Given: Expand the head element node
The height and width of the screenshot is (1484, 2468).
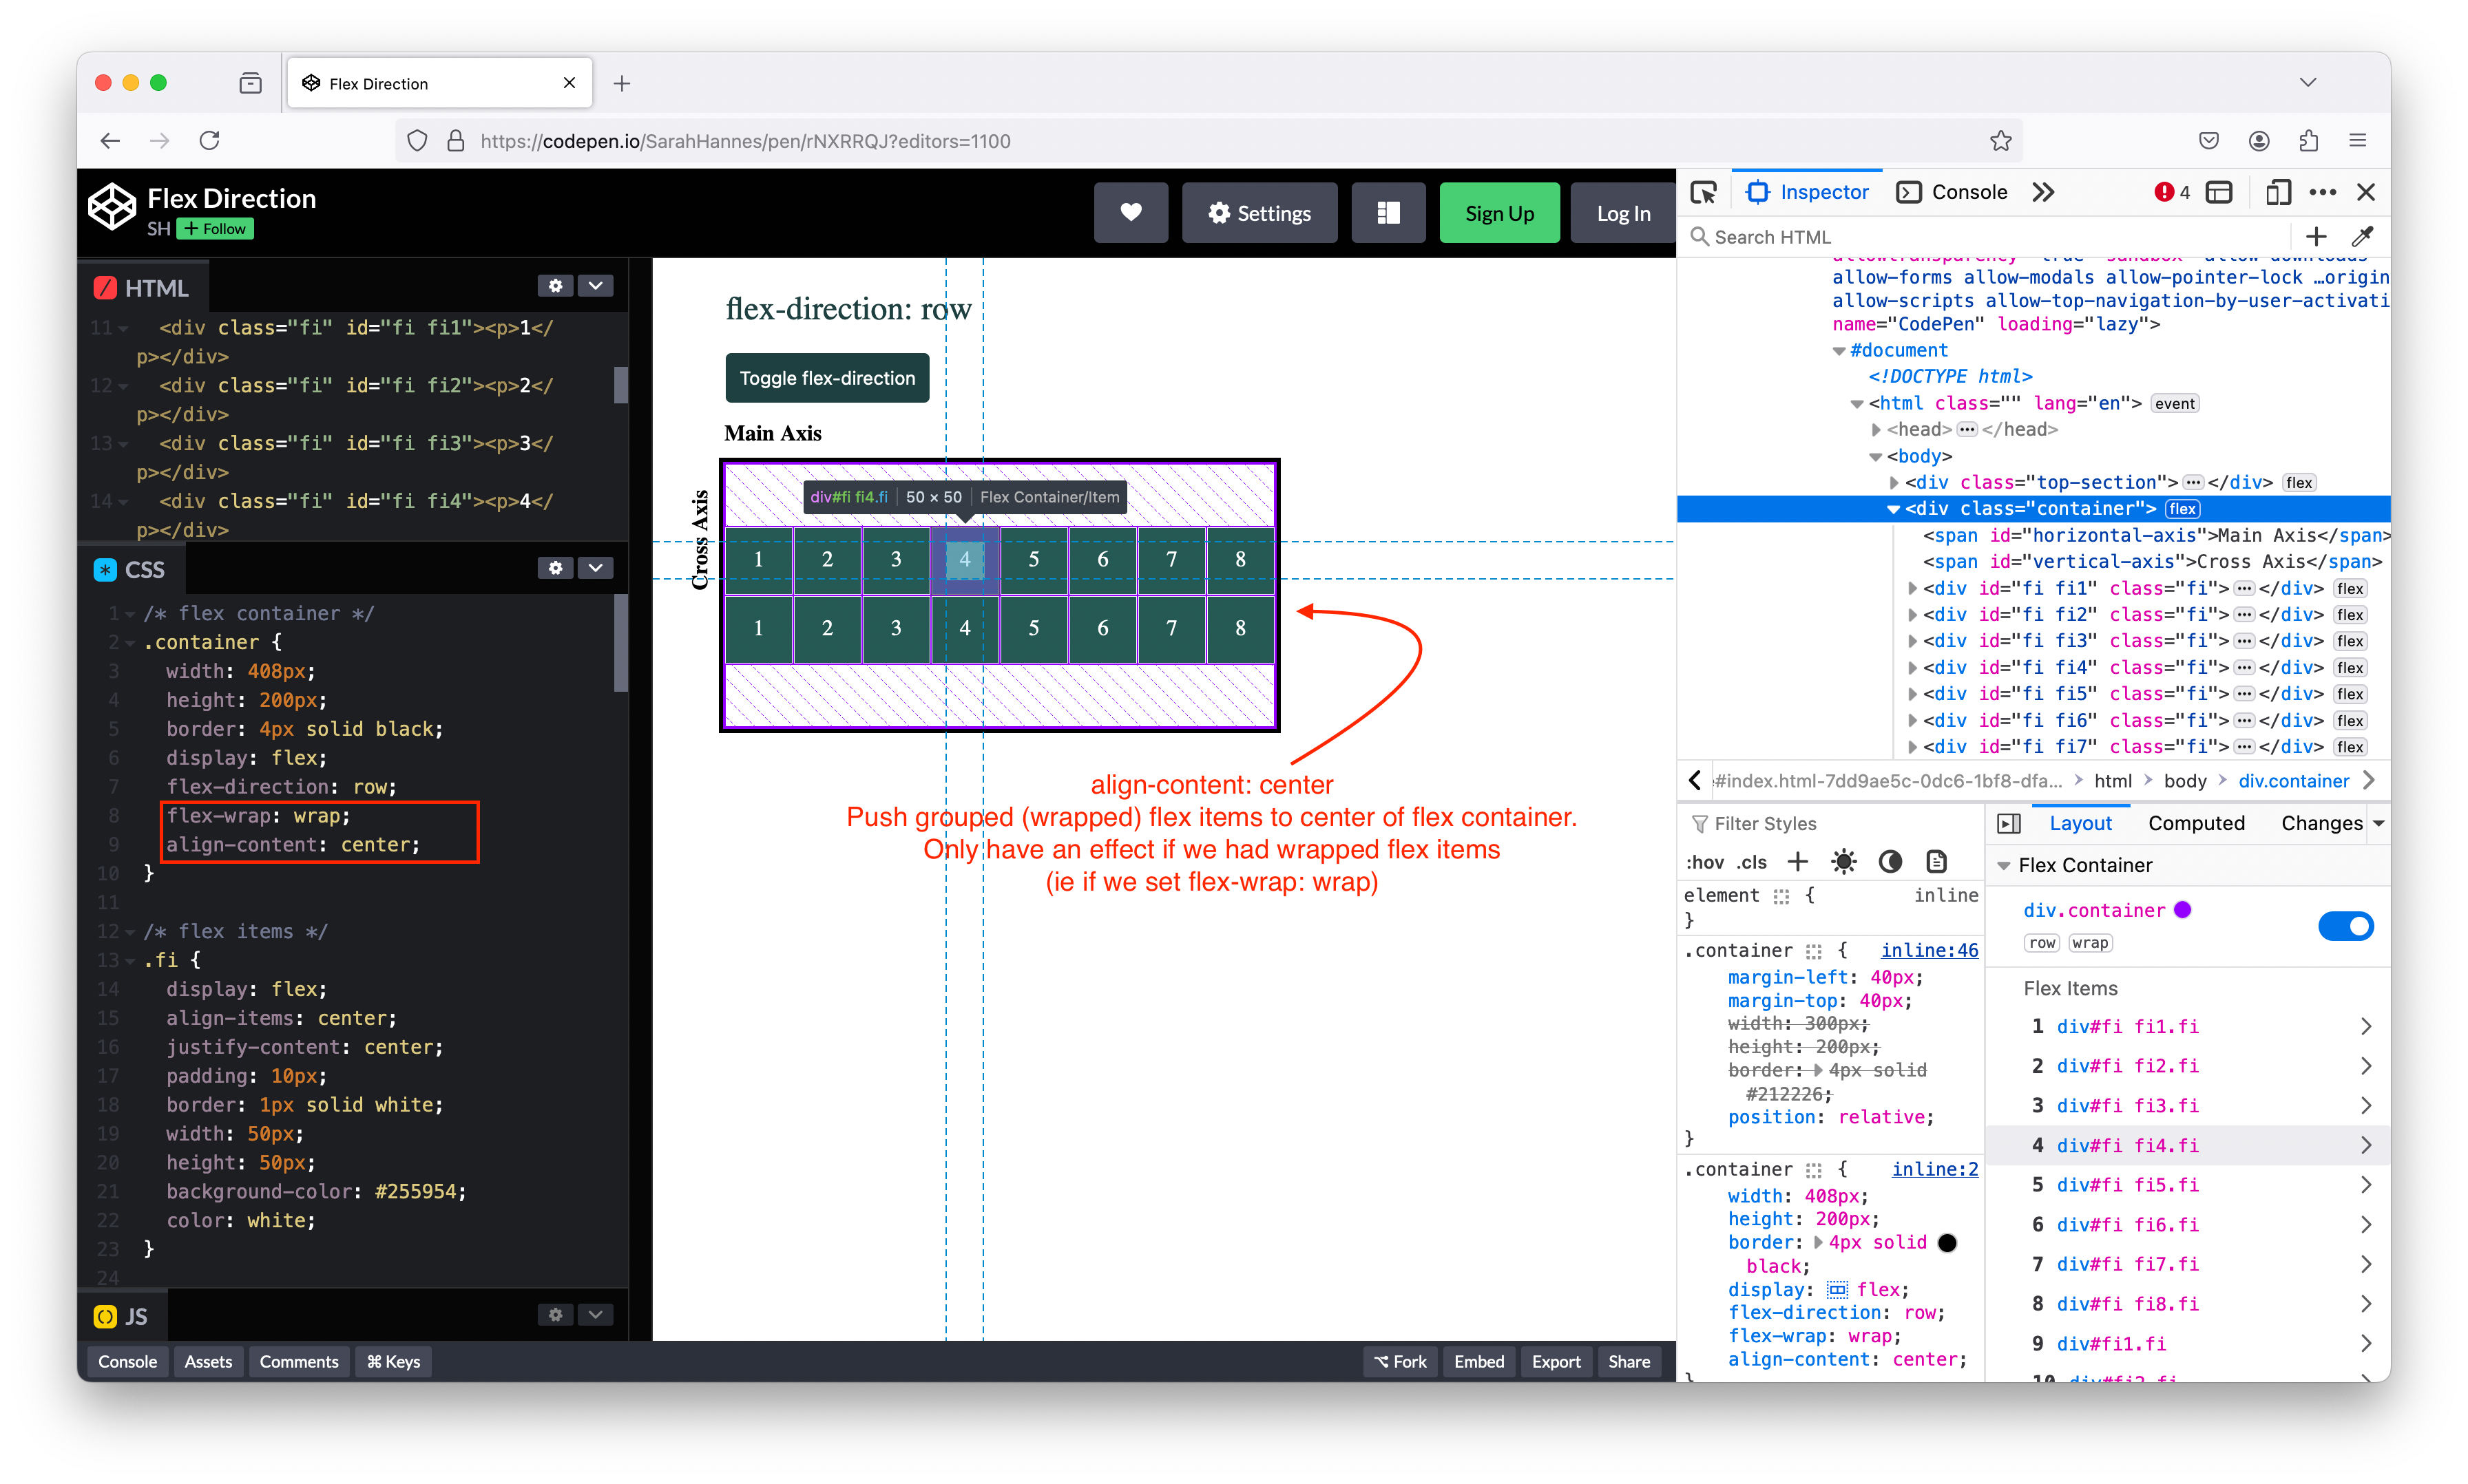Looking at the screenshot, I should (1876, 430).
